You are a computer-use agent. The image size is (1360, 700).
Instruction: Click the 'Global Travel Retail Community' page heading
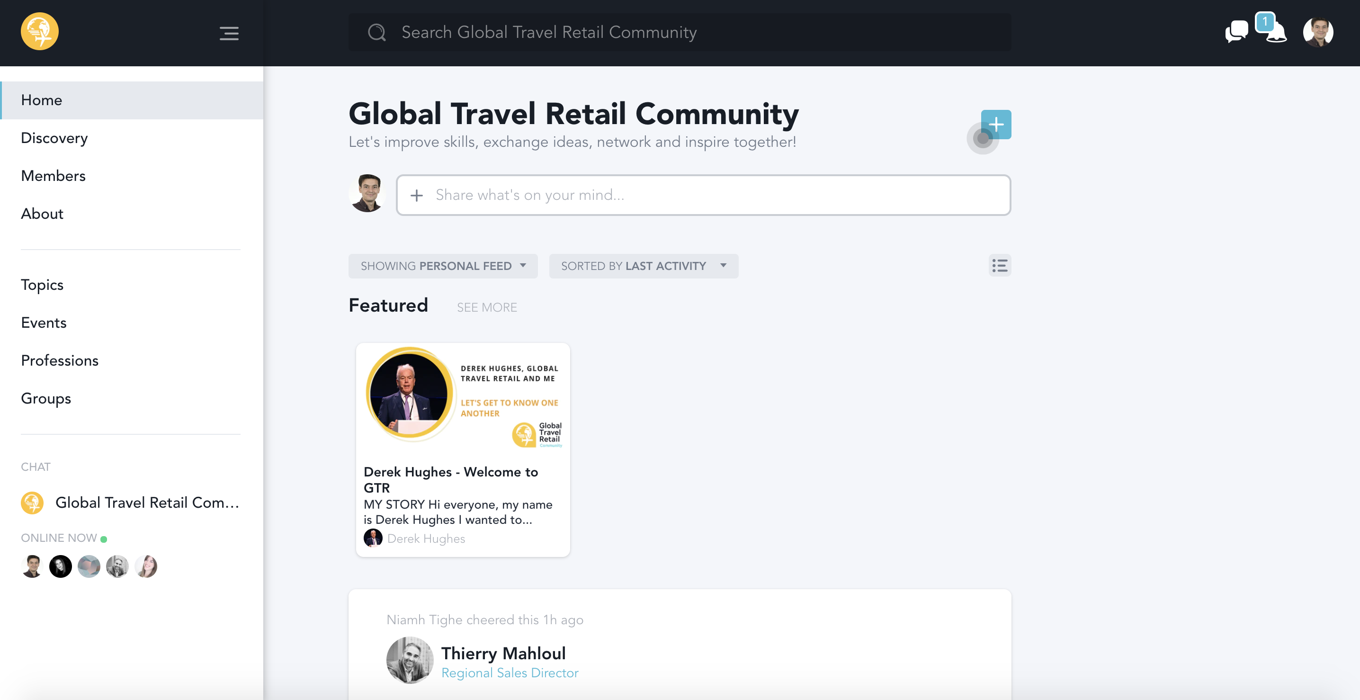[574, 114]
